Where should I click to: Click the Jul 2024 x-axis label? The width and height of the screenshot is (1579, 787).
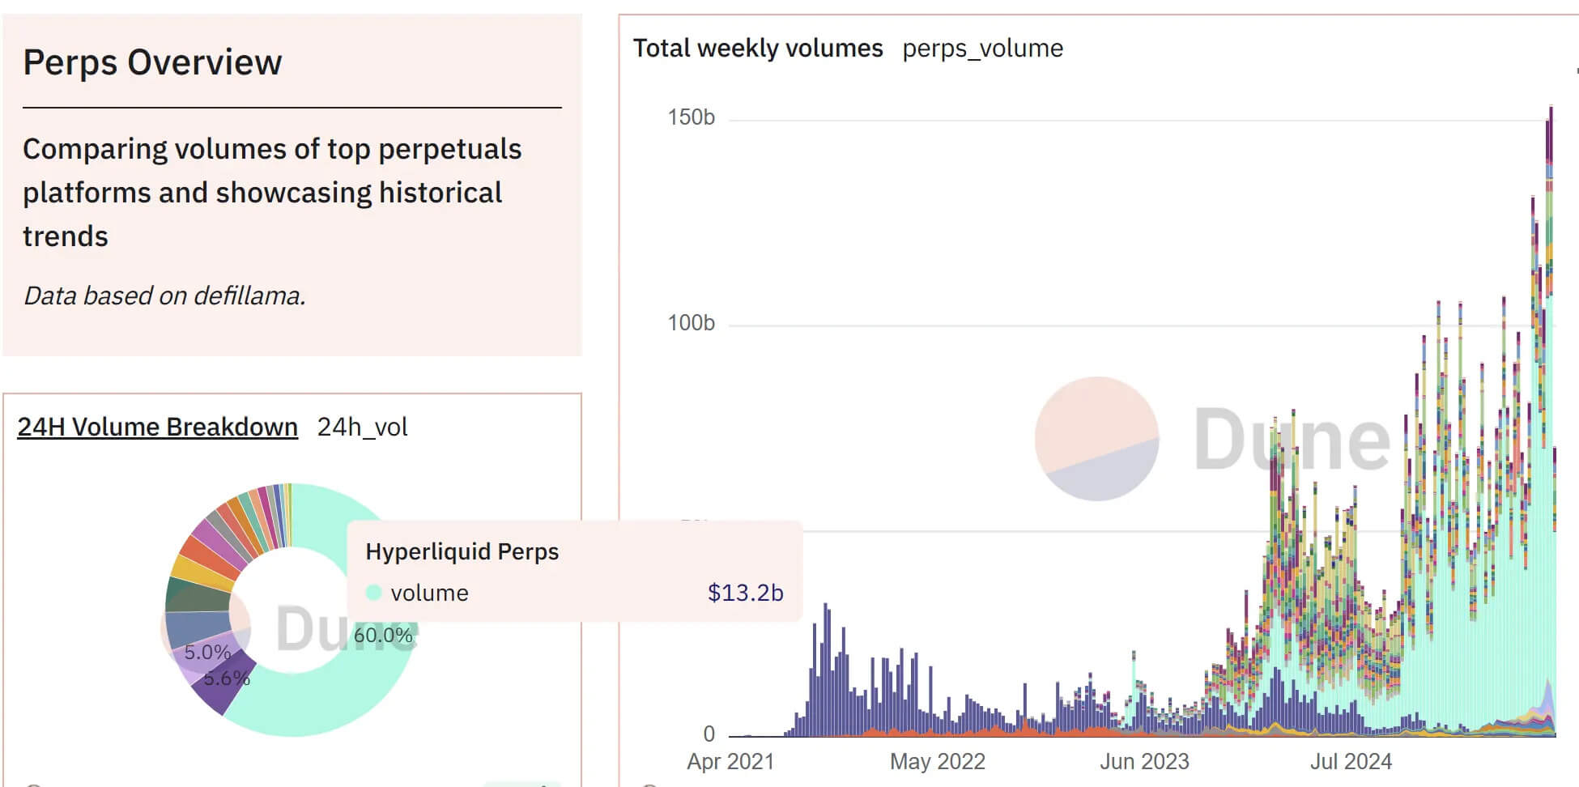pyautogui.click(x=1351, y=762)
